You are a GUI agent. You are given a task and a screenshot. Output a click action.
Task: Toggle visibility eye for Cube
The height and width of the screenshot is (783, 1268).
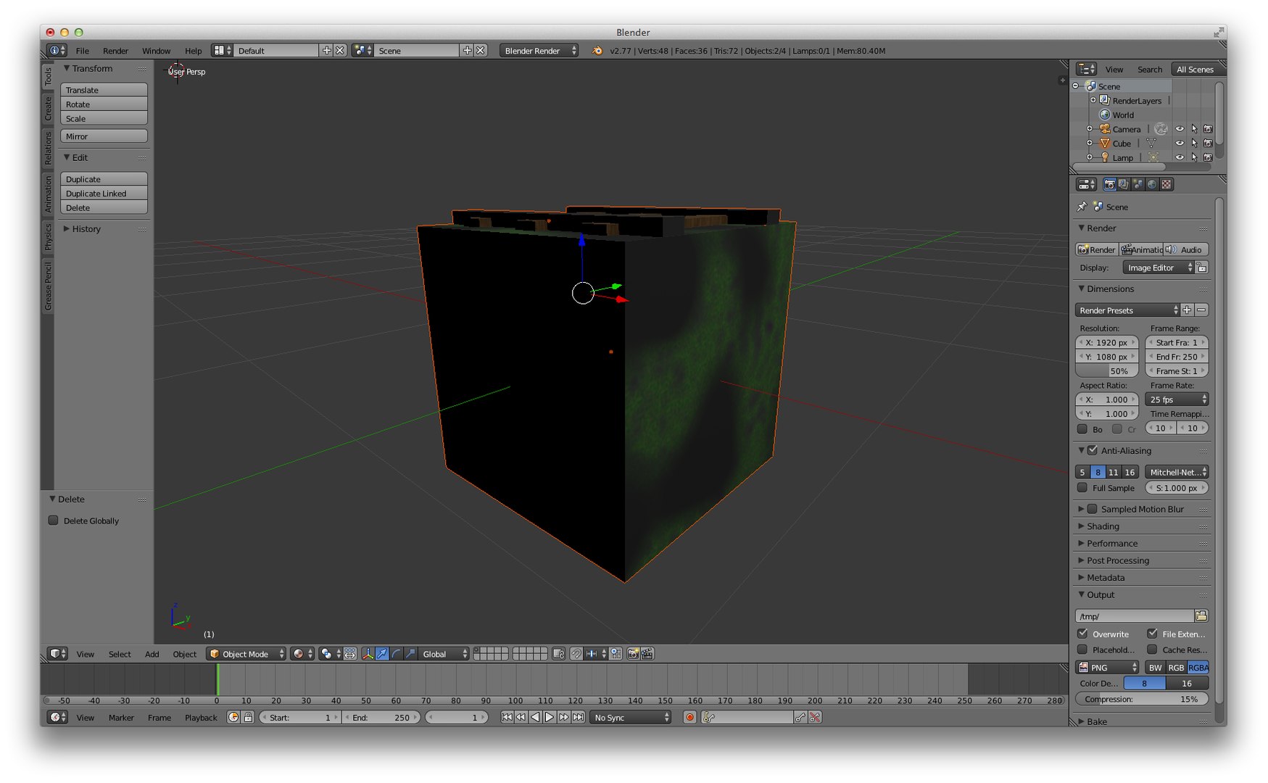tap(1180, 143)
